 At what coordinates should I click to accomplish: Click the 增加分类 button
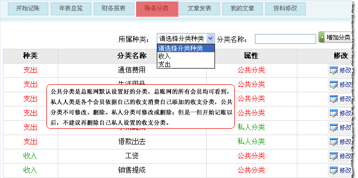coord(335,37)
